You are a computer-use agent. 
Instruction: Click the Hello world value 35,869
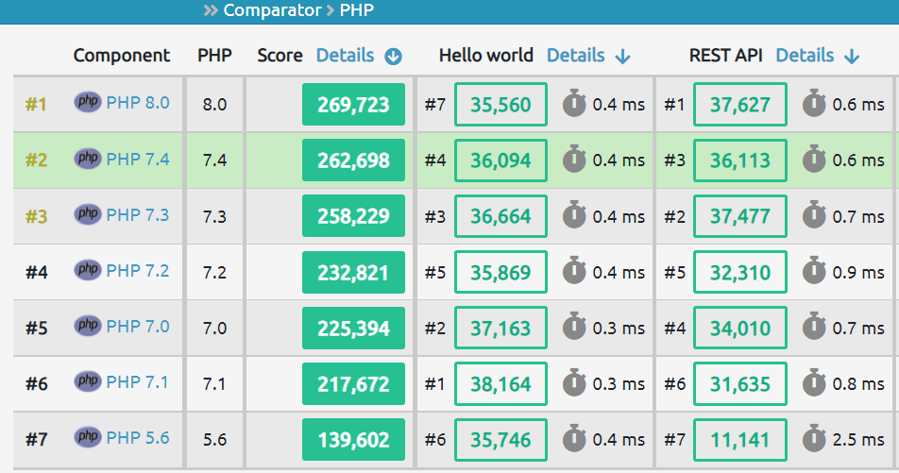pyautogui.click(x=501, y=272)
